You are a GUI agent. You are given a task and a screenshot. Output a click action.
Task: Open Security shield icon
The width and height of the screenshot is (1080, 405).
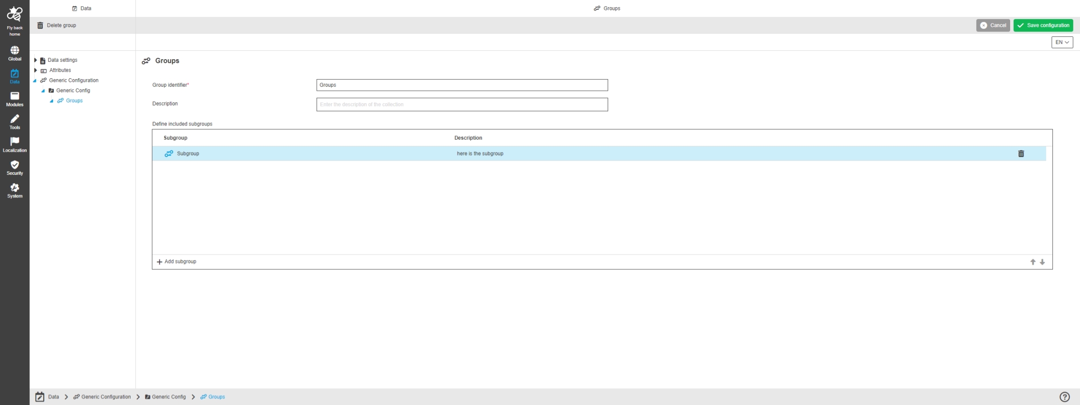15,164
